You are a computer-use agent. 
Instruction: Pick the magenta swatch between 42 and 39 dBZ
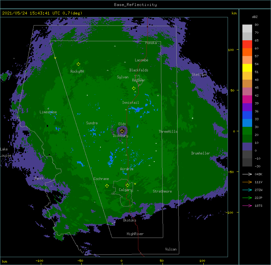(247, 99)
